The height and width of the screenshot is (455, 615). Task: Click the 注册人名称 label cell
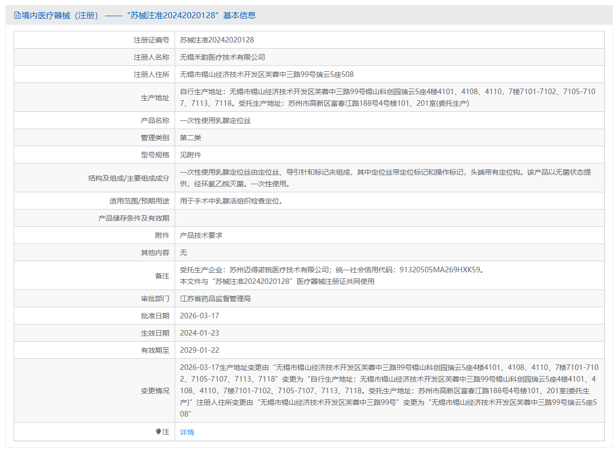(x=94, y=57)
